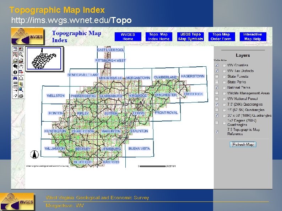This screenshot has height=211, width=282.
Task: Set State Forests as active layer
Action: tap(224, 77)
